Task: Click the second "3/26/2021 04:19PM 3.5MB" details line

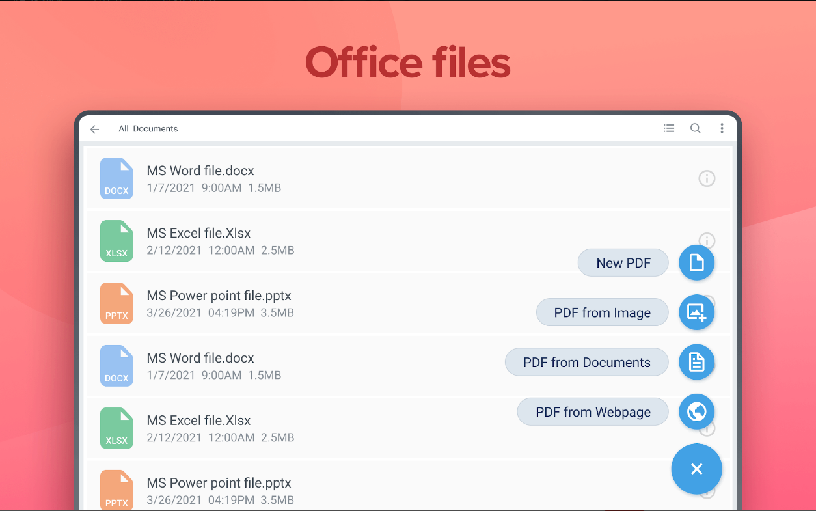Action: click(x=221, y=501)
